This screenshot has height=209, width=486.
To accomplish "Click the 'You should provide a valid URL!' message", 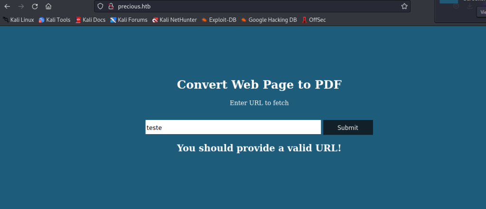I will [259, 148].
